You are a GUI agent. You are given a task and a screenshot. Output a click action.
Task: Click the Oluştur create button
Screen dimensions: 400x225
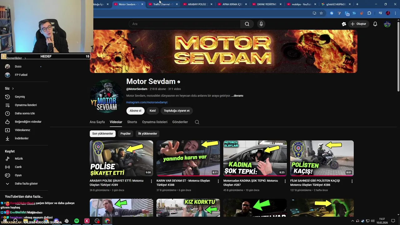click(358, 24)
